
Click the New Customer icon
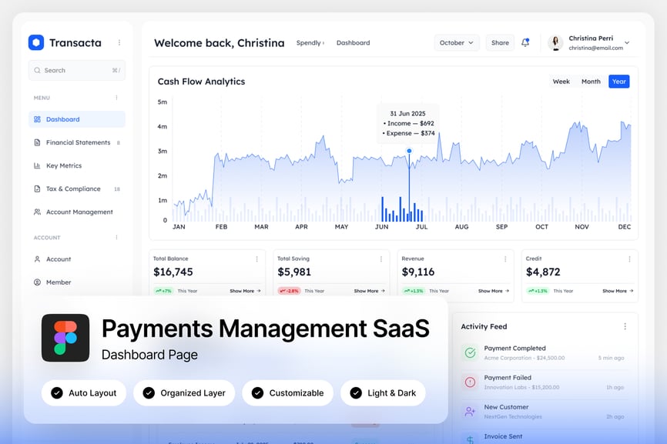tap(469, 412)
